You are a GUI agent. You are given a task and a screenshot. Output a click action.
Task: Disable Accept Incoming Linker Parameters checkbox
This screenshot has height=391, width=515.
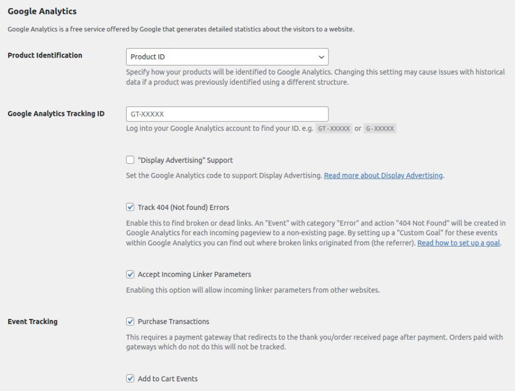[x=130, y=274]
